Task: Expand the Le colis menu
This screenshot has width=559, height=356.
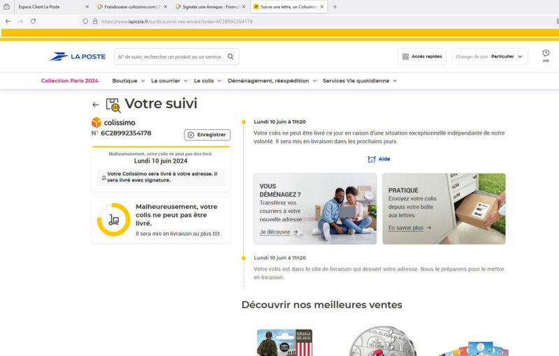Action: click(208, 81)
